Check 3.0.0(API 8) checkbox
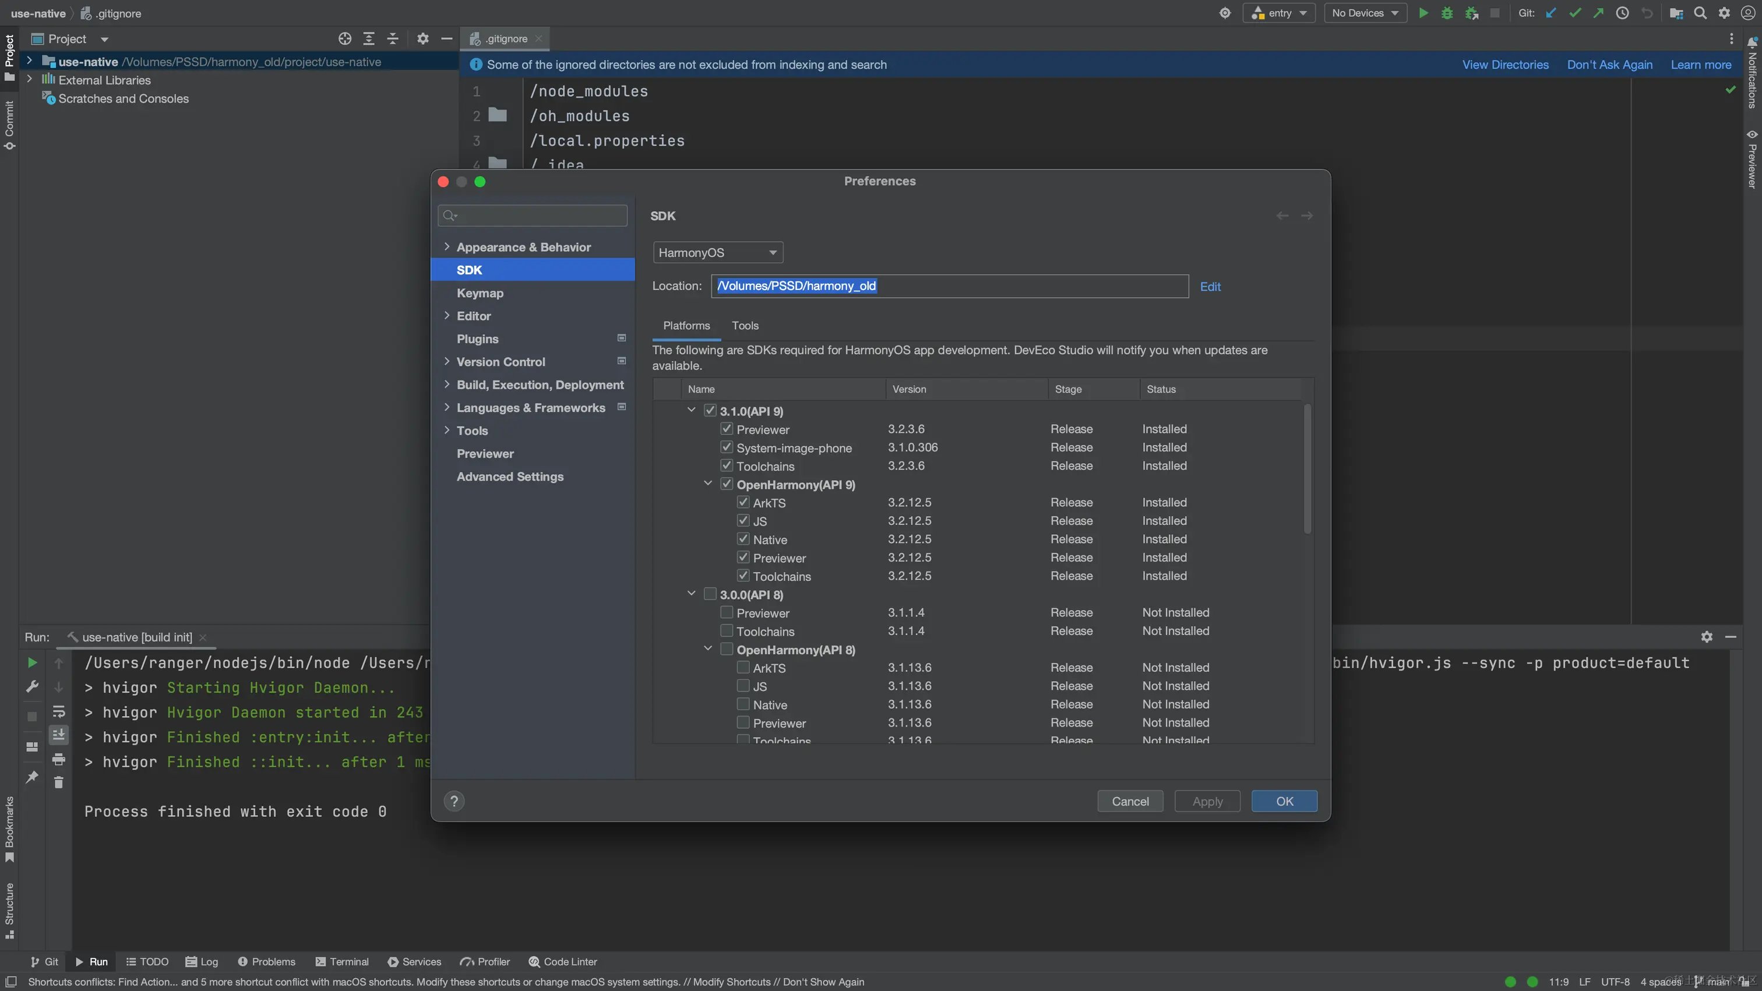This screenshot has width=1762, height=991. click(710, 594)
